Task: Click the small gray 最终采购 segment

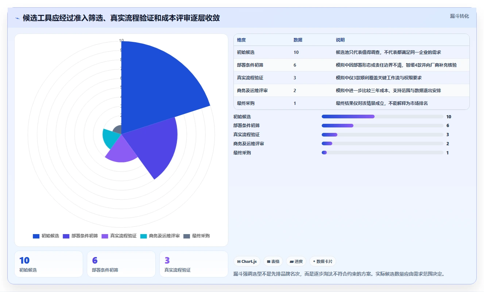Action: pyautogui.click(x=117, y=130)
